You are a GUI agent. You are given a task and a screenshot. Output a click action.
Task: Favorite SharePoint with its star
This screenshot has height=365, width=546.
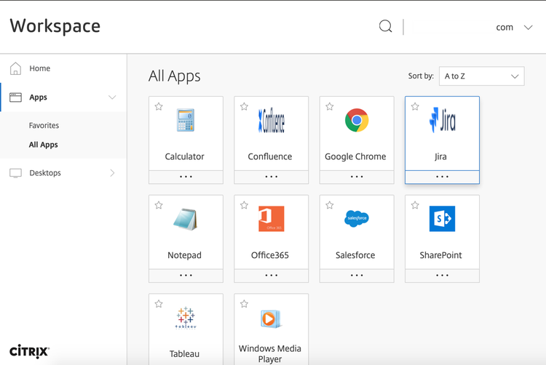(x=415, y=205)
